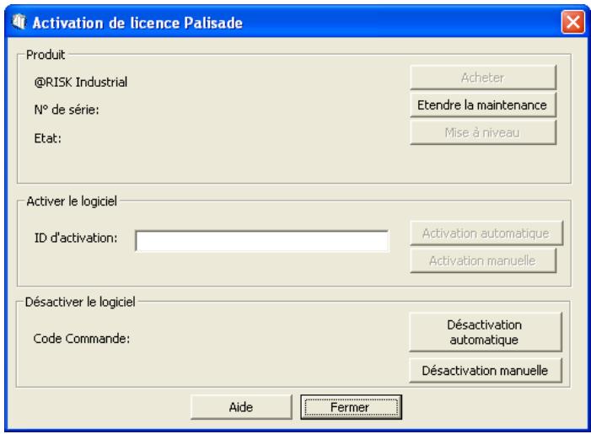The image size is (591, 434).
Task: Open Etendre la maintenance
Action: pyautogui.click(x=483, y=105)
